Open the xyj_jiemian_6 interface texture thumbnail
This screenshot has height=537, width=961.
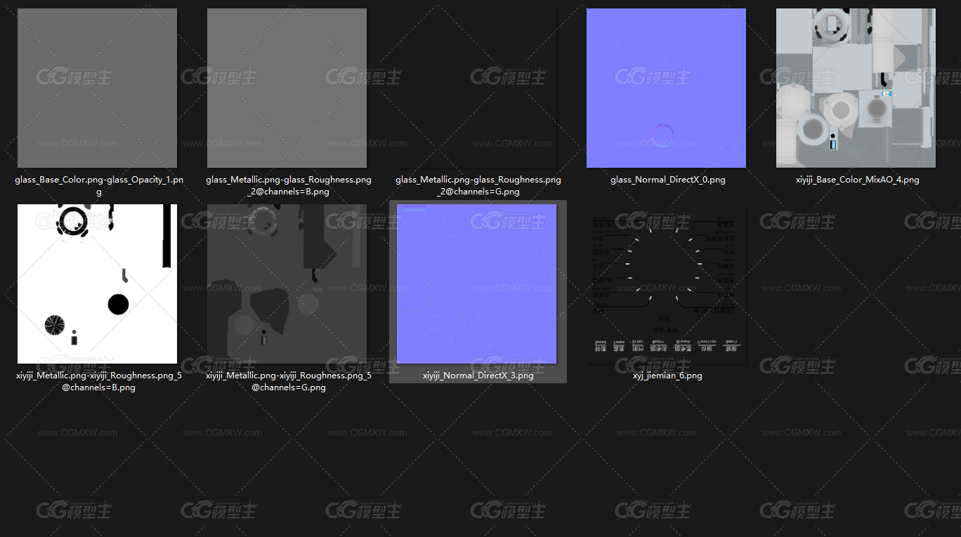[666, 284]
